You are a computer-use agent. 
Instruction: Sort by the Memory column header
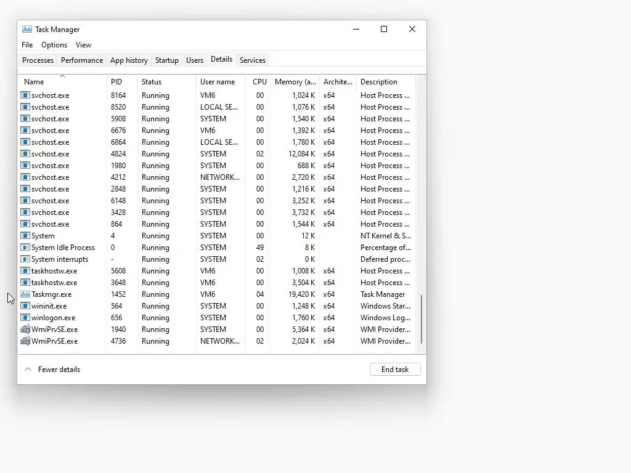point(295,82)
